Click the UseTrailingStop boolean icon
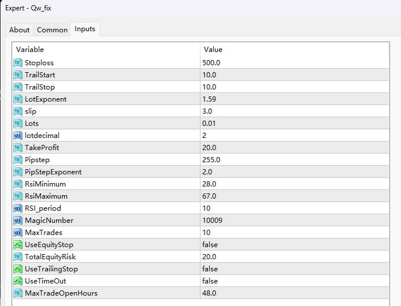 click(17, 268)
